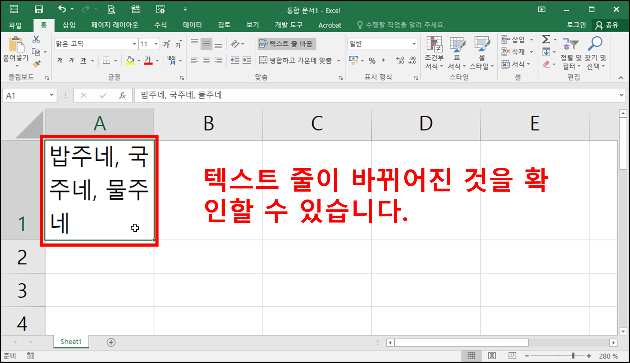Apply comma style number format
630x363 pixels.
pos(384,60)
